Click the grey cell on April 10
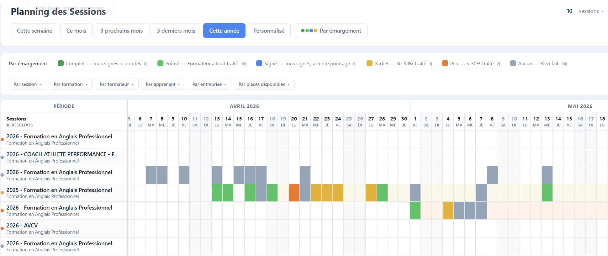This screenshot has height=256, width=608. pos(184,175)
